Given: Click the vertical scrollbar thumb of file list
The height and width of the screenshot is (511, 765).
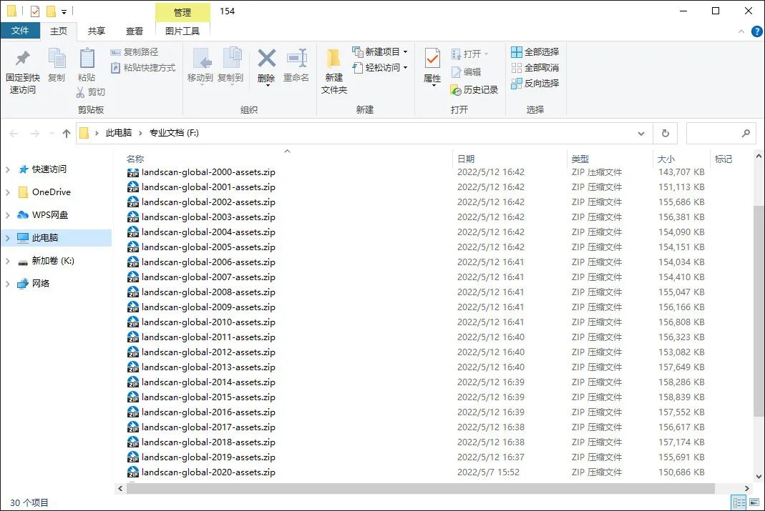Looking at the screenshot, I should coord(759,311).
